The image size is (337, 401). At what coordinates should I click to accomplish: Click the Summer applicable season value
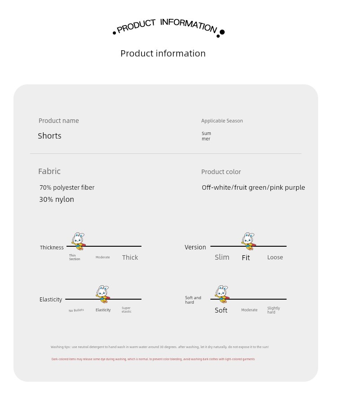tap(206, 136)
